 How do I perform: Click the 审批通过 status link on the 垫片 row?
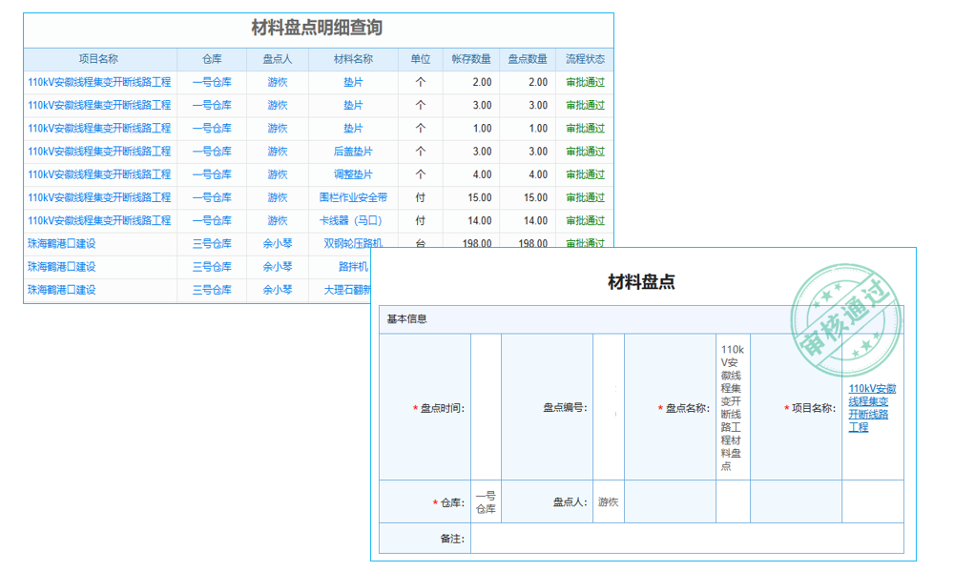pos(588,82)
